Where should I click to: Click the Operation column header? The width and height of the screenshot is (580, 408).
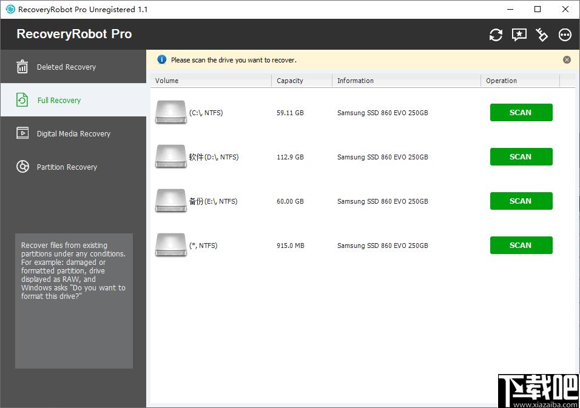520,81
